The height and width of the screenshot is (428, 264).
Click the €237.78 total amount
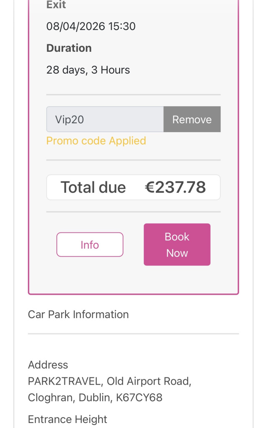(x=175, y=187)
